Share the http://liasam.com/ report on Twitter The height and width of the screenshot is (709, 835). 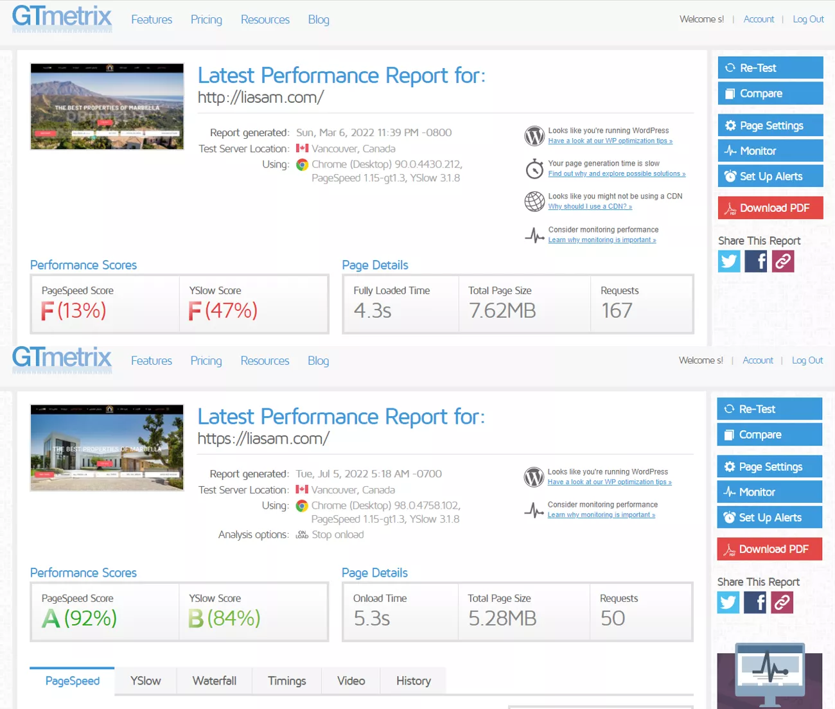click(x=729, y=261)
